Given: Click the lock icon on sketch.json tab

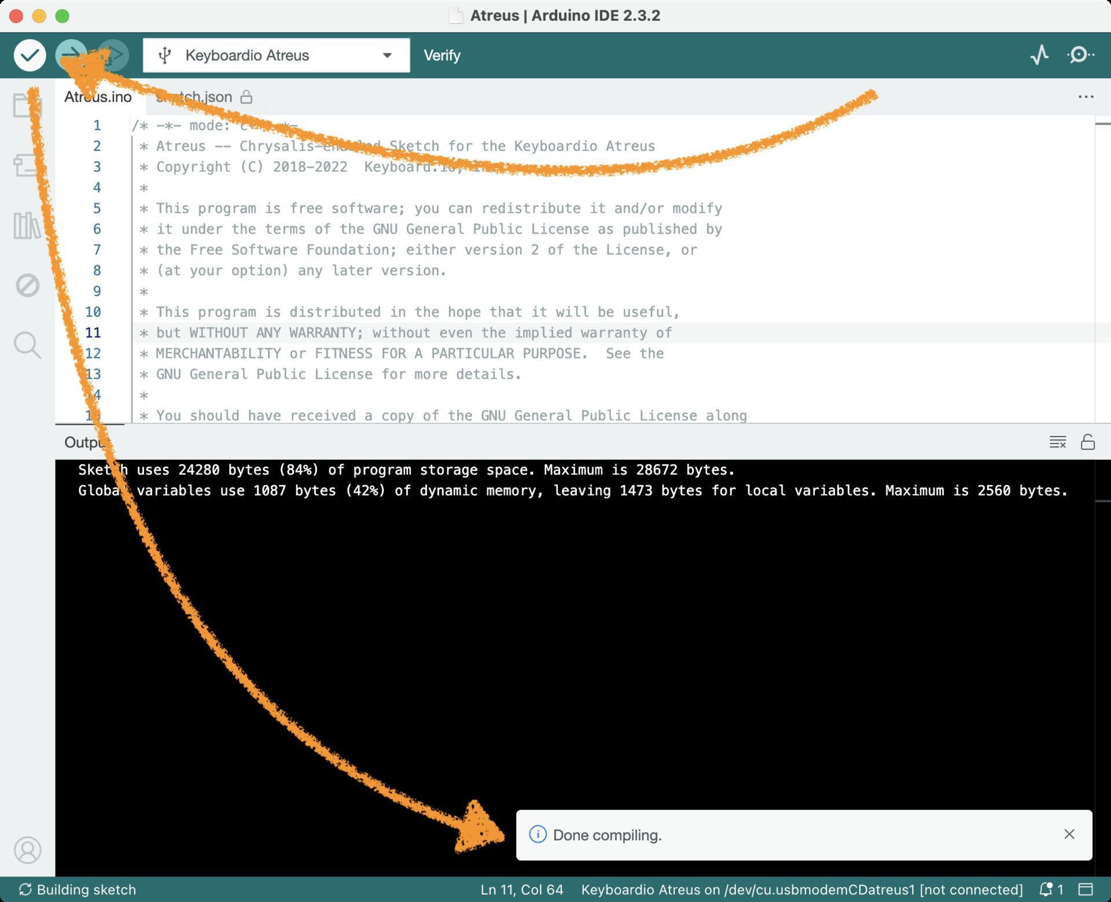Looking at the screenshot, I should click(x=247, y=97).
